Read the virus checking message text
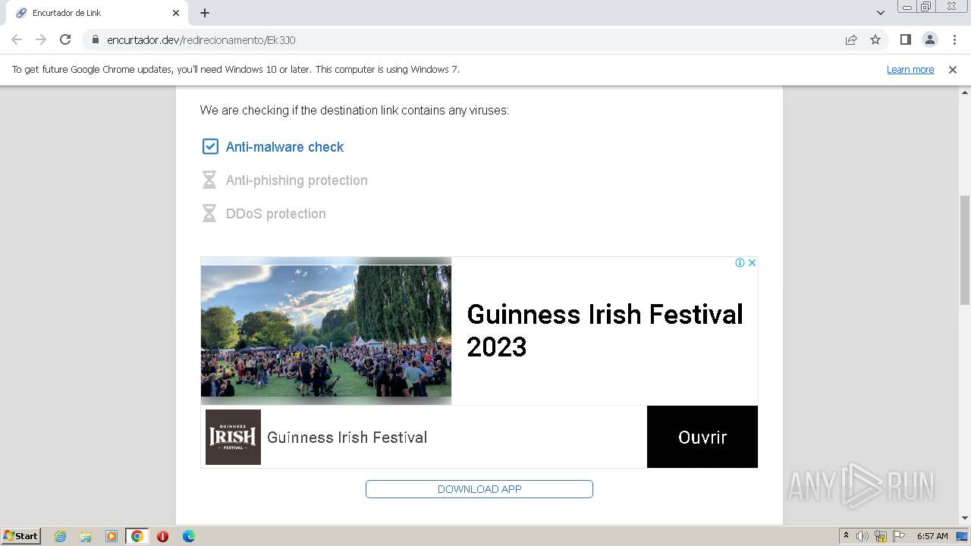The height and width of the screenshot is (546, 971). [354, 111]
